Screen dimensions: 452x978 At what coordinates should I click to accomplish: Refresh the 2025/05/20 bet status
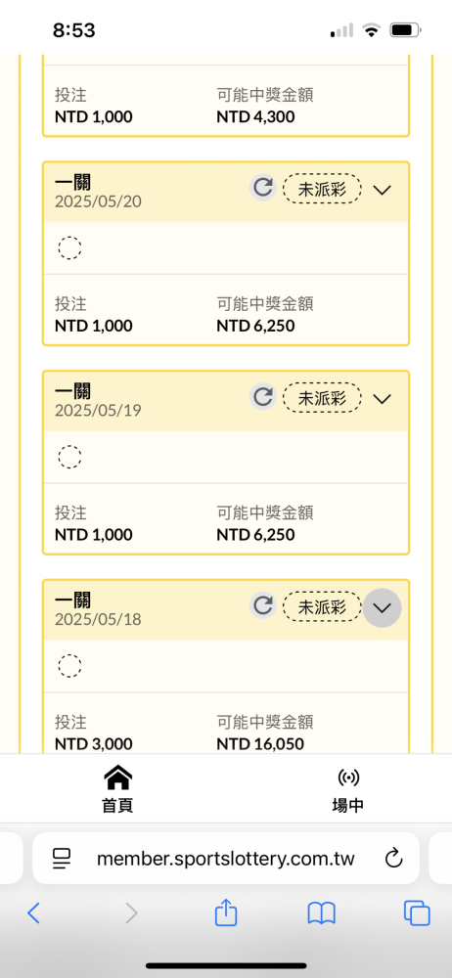pyautogui.click(x=263, y=188)
